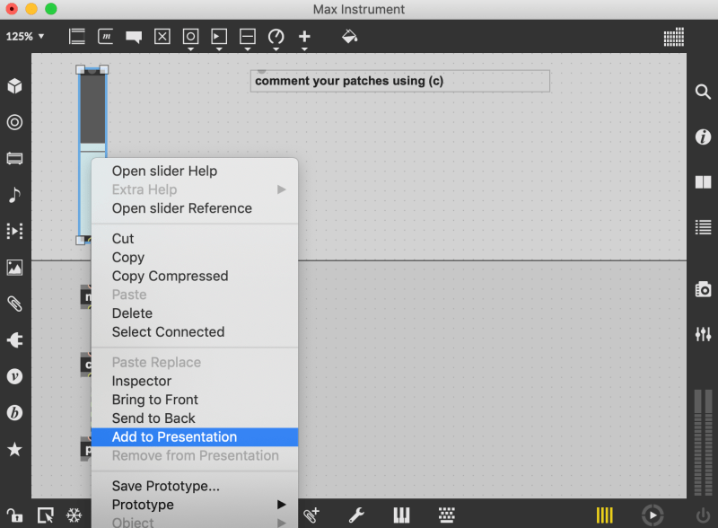This screenshot has height=528, width=718.
Task: Open the Audio note browser in sidebar
Action: [14, 195]
